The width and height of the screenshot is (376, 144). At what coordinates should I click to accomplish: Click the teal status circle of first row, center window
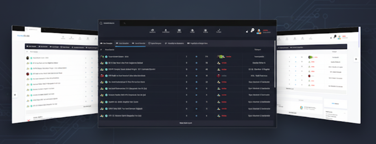[x=106, y=57]
